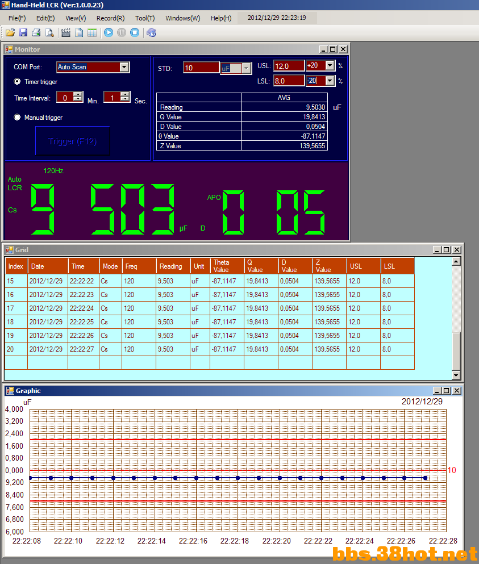Select the Timer trigger radio button
The width and height of the screenshot is (479, 564).
[17, 82]
